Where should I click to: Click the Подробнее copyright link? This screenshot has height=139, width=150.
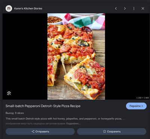(73, 124)
